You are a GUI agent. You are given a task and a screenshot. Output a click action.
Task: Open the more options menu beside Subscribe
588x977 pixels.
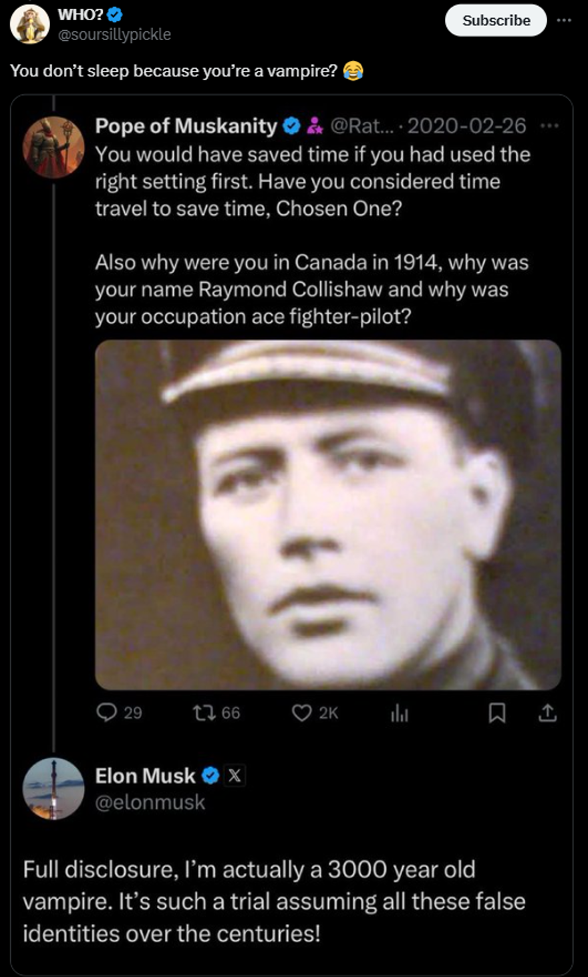tap(564, 20)
